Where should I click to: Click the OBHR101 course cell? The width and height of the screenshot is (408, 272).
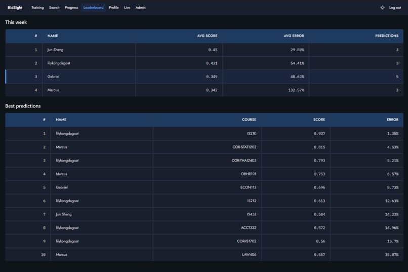[249, 174]
